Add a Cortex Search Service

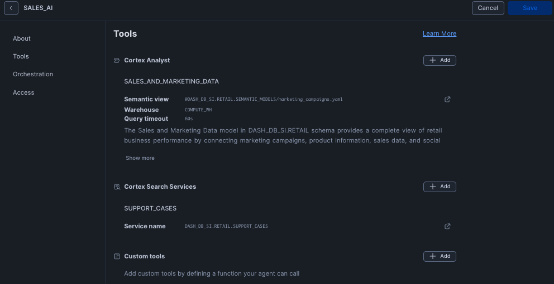pos(440,187)
